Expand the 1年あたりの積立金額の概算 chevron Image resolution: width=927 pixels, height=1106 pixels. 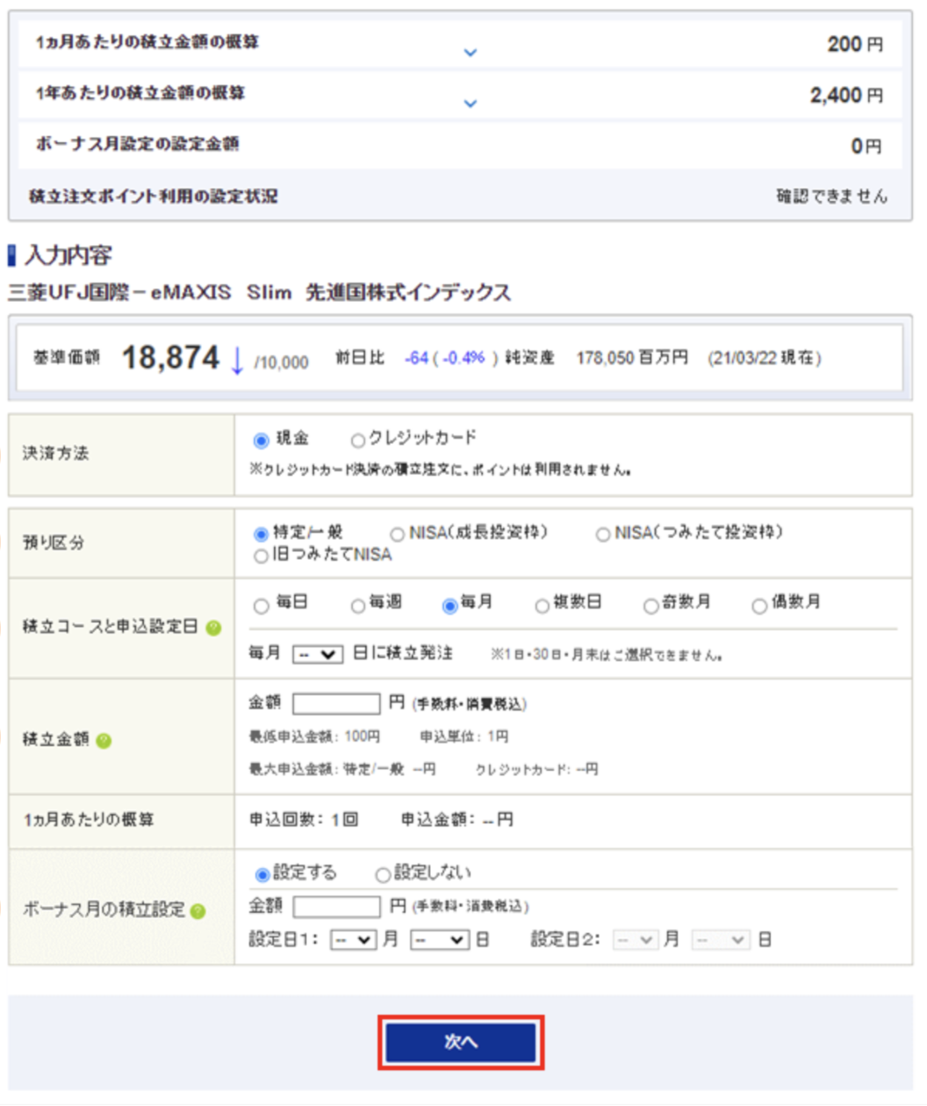tap(471, 104)
